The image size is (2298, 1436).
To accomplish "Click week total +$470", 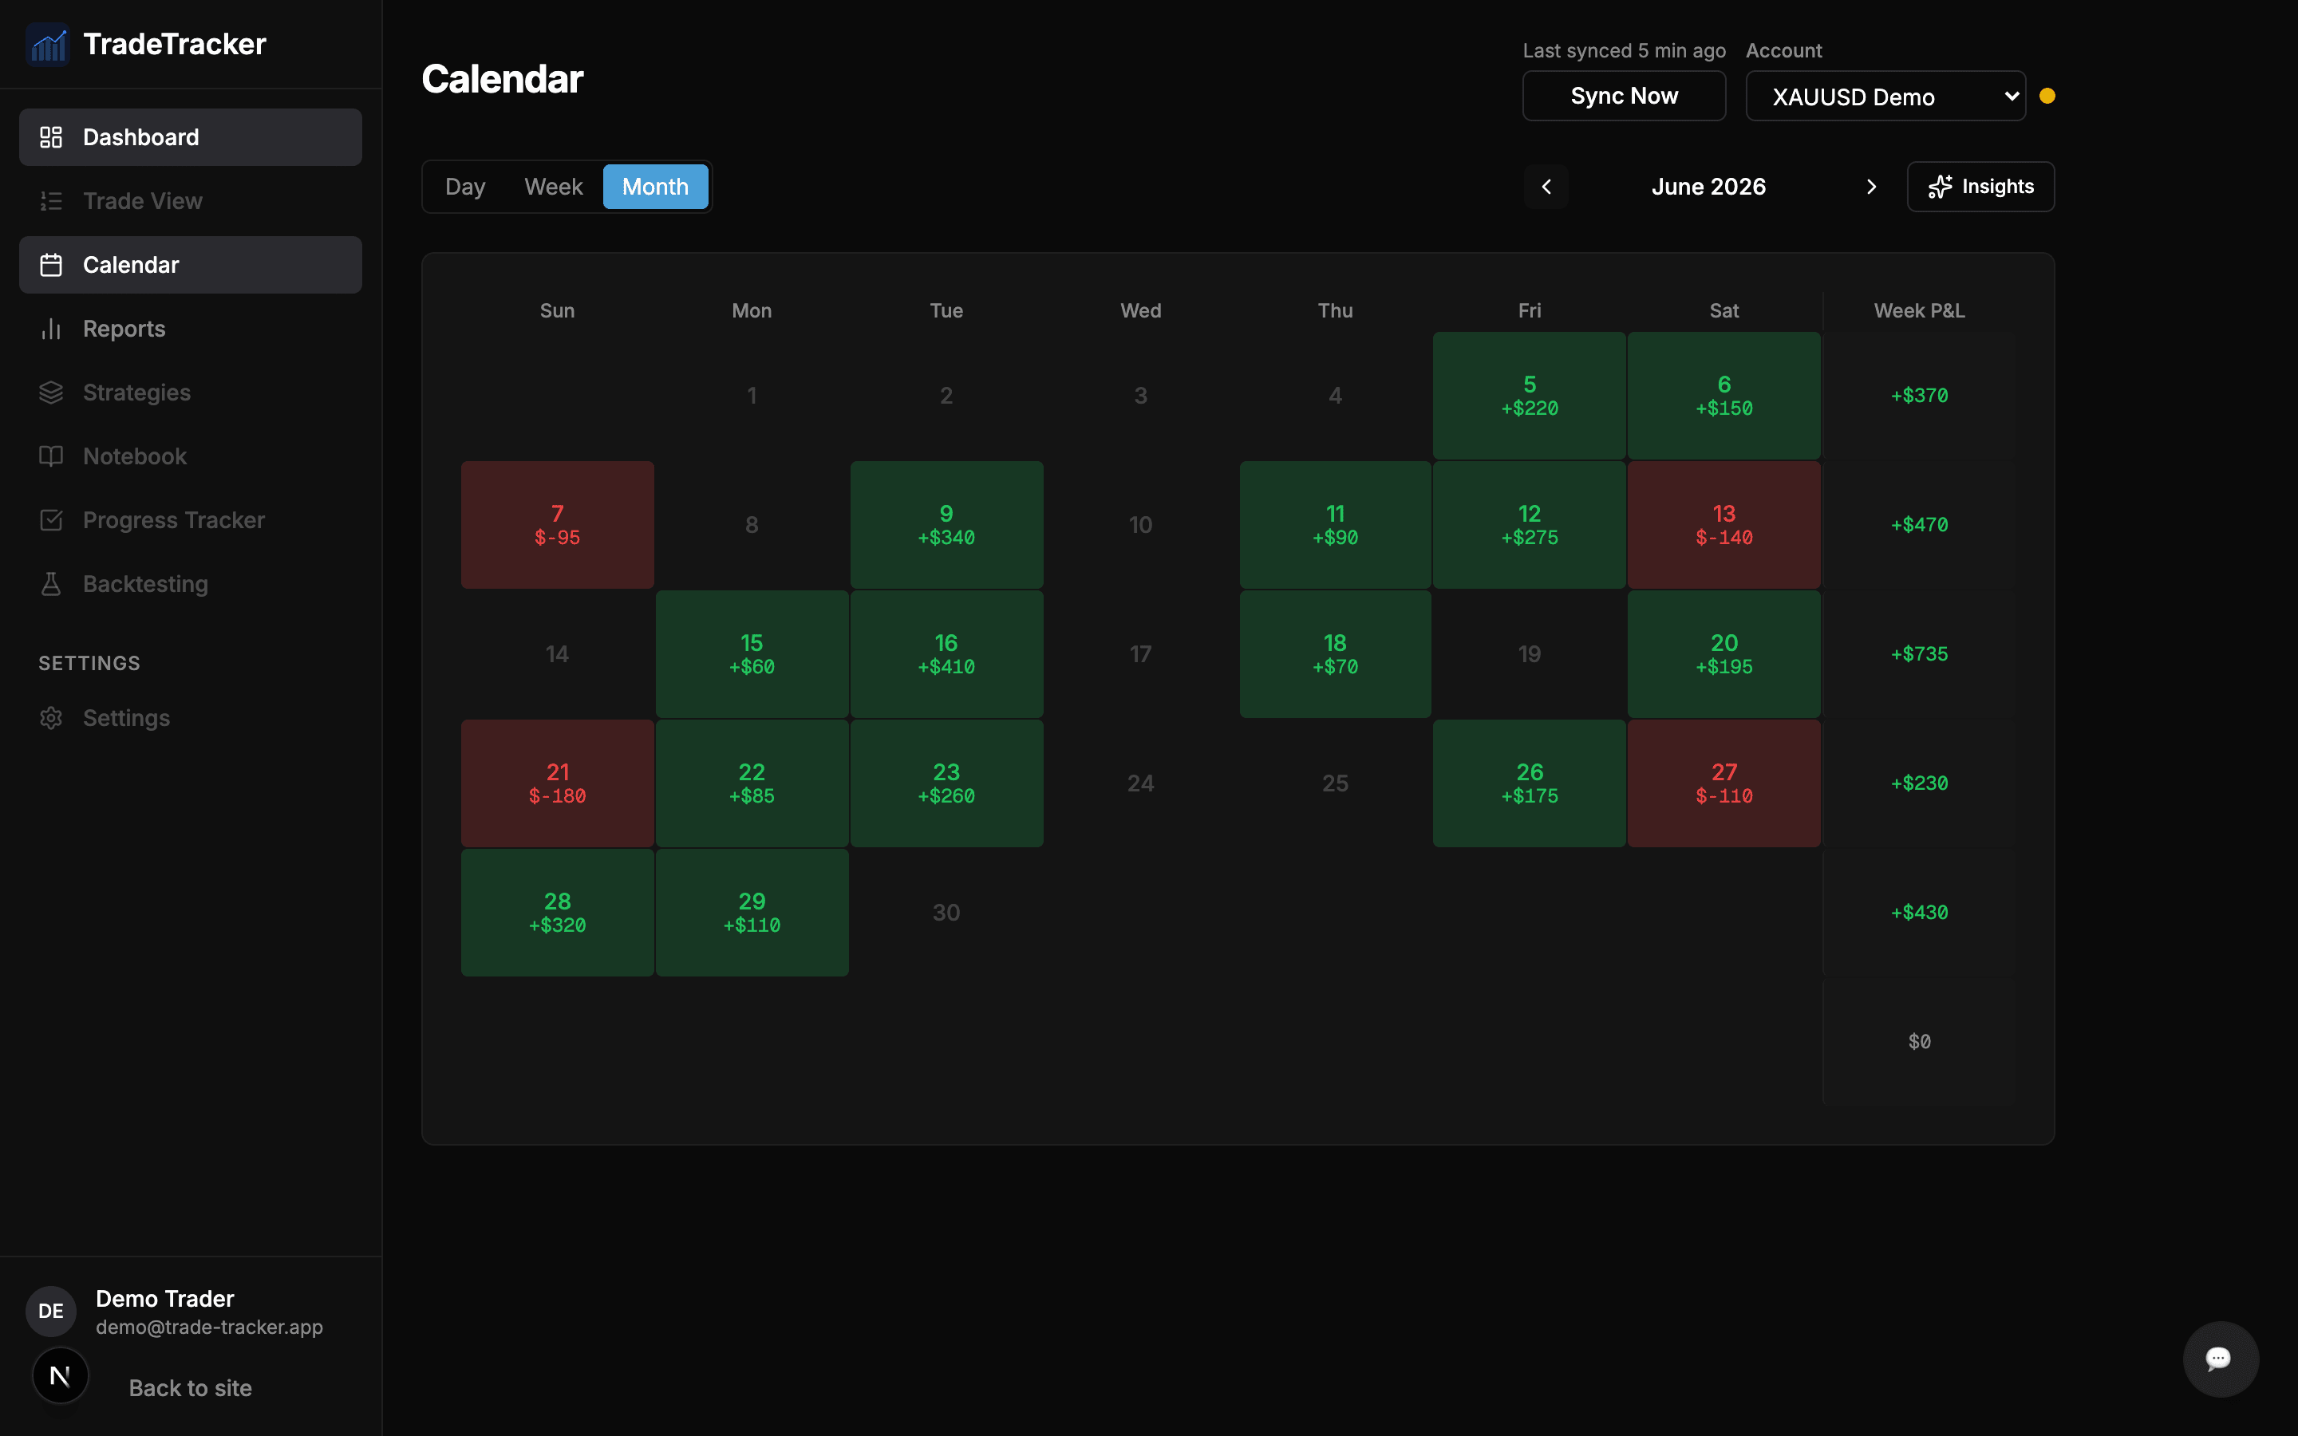I will 1919,525.
